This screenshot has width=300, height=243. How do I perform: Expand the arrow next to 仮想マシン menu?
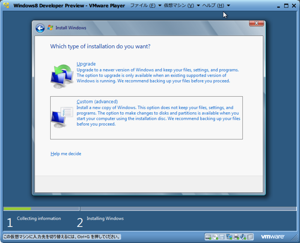198,6
